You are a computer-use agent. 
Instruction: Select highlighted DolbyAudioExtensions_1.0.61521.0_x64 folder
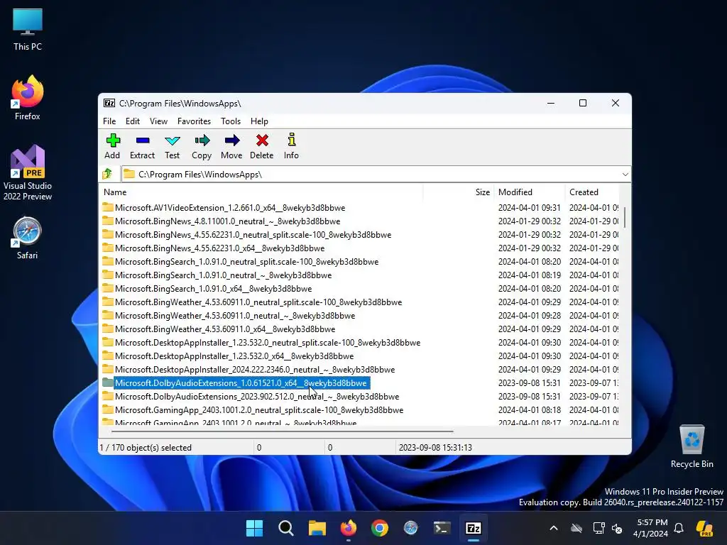click(x=241, y=382)
